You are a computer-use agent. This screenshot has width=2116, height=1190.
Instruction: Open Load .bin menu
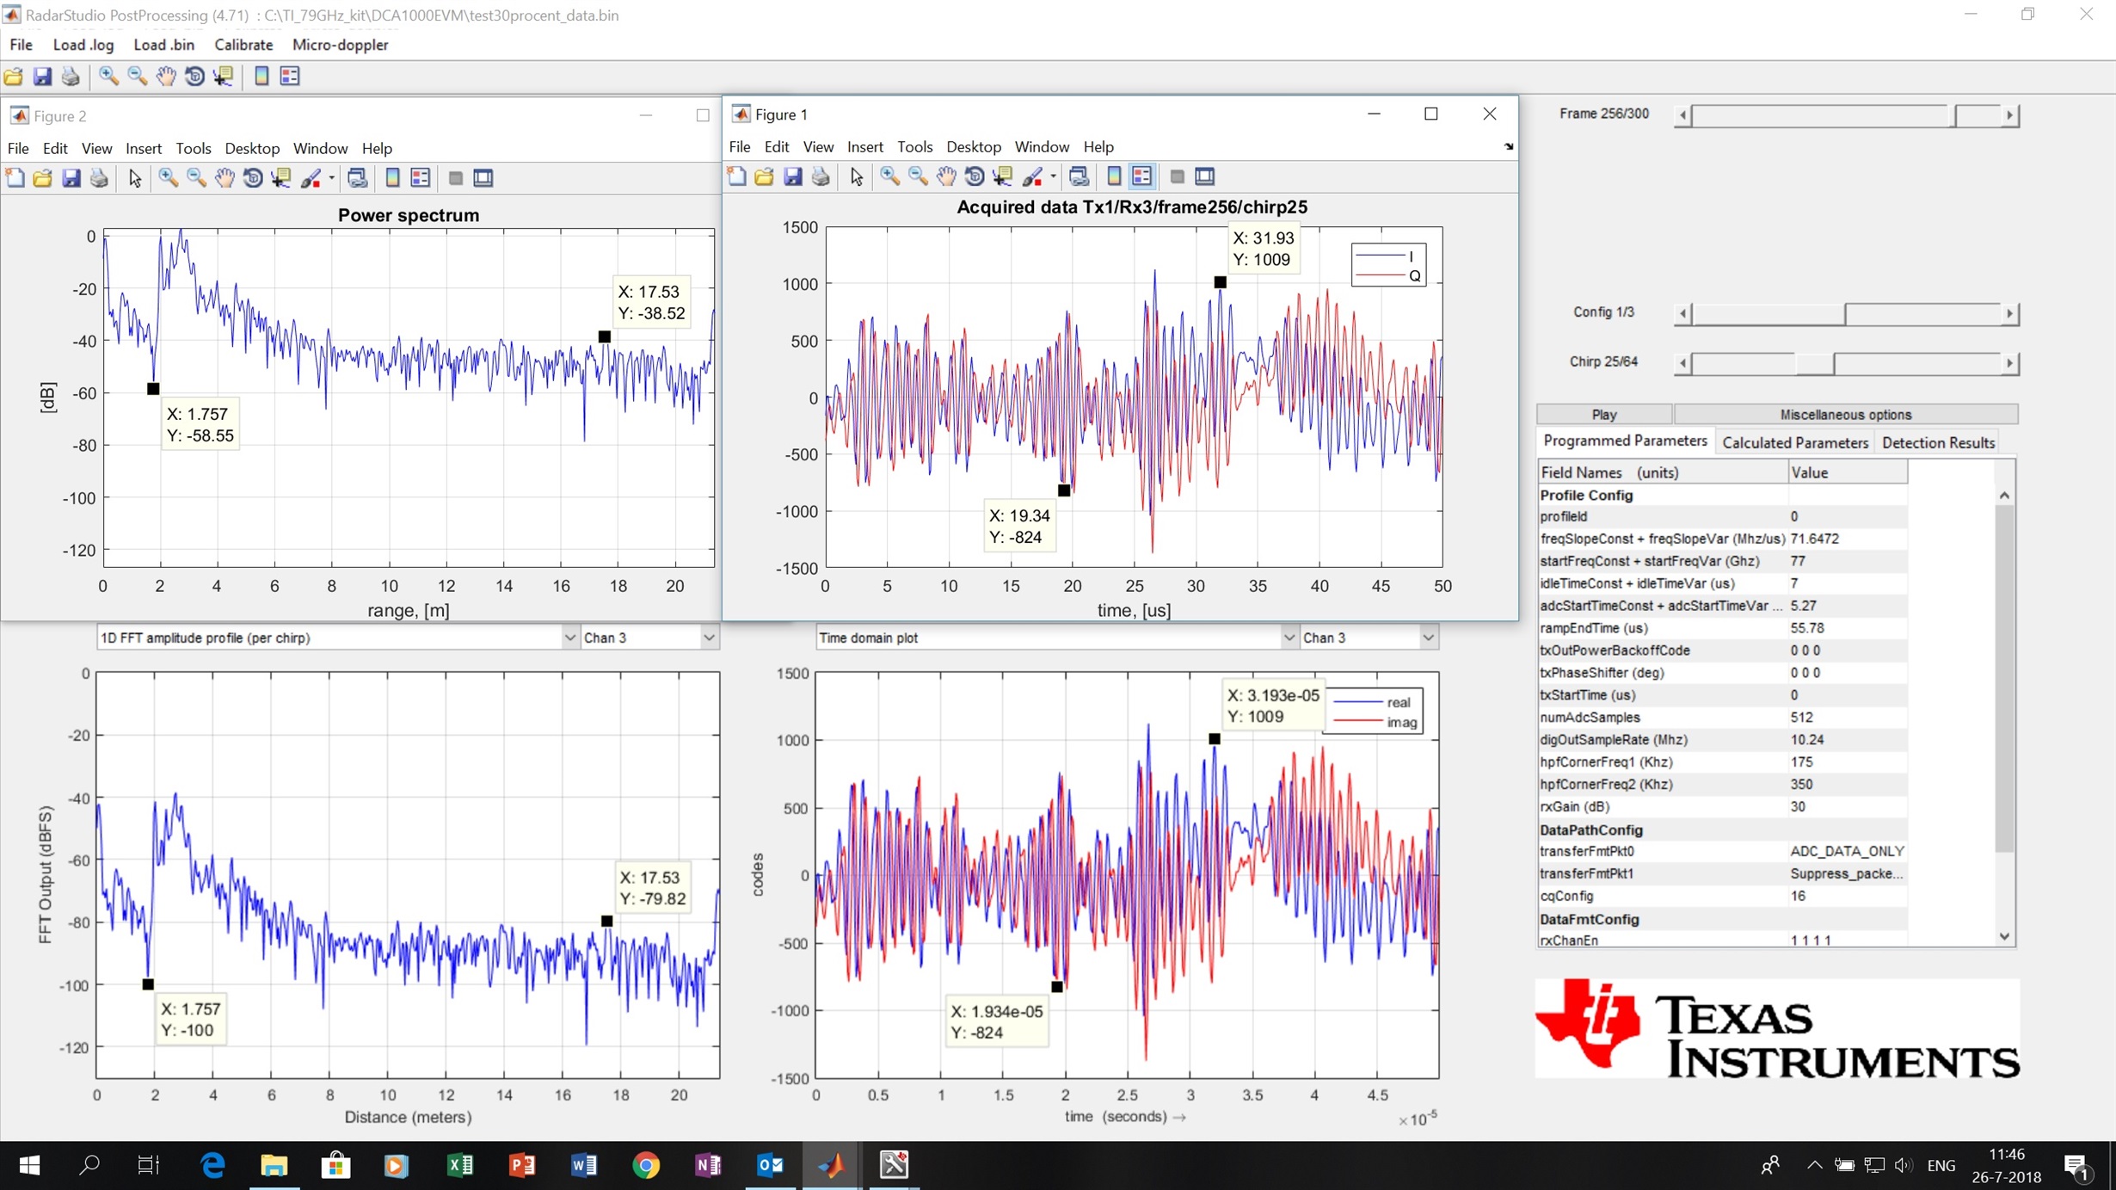(163, 45)
